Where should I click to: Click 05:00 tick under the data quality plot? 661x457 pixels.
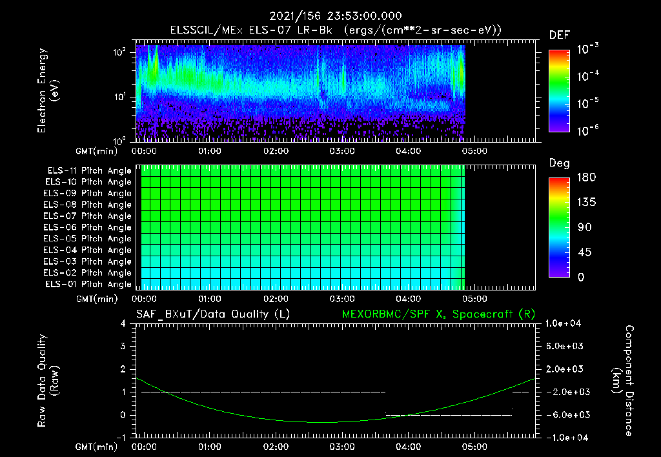474,447
